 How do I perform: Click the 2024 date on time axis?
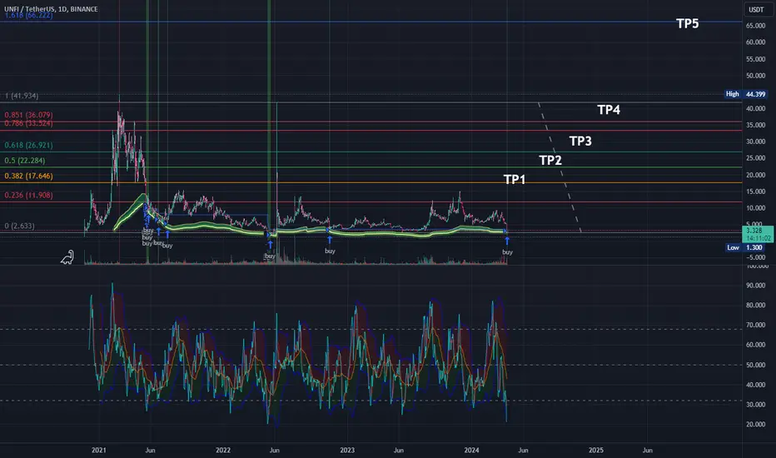point(471,450)
